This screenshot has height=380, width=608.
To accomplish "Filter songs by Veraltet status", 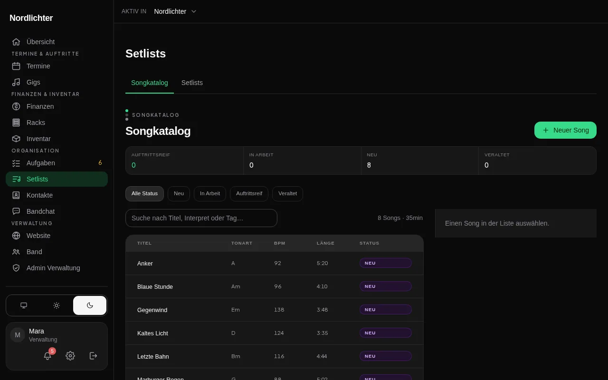I will (x=287, y=194).
